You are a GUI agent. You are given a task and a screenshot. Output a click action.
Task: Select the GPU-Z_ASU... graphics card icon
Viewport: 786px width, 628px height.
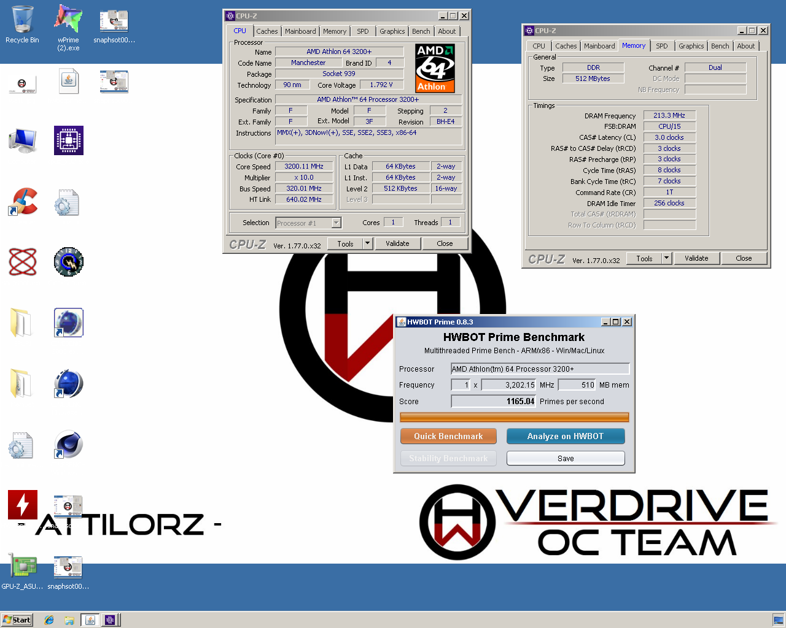(23, 571)
